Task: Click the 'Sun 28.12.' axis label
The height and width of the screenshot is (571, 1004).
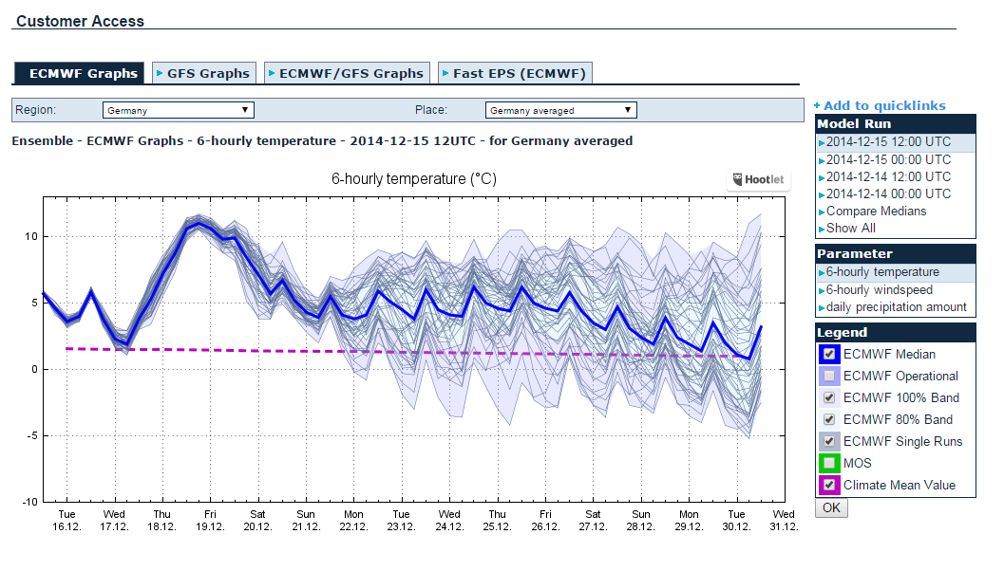Action: (x=641, y=521)
